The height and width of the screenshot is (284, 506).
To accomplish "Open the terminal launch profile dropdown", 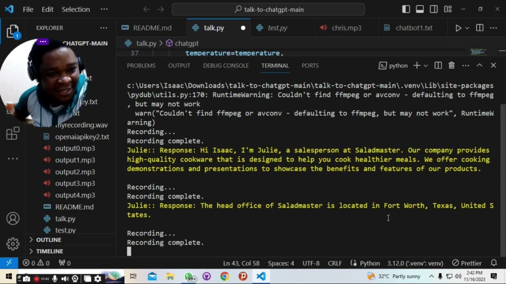I will point(426,65).
